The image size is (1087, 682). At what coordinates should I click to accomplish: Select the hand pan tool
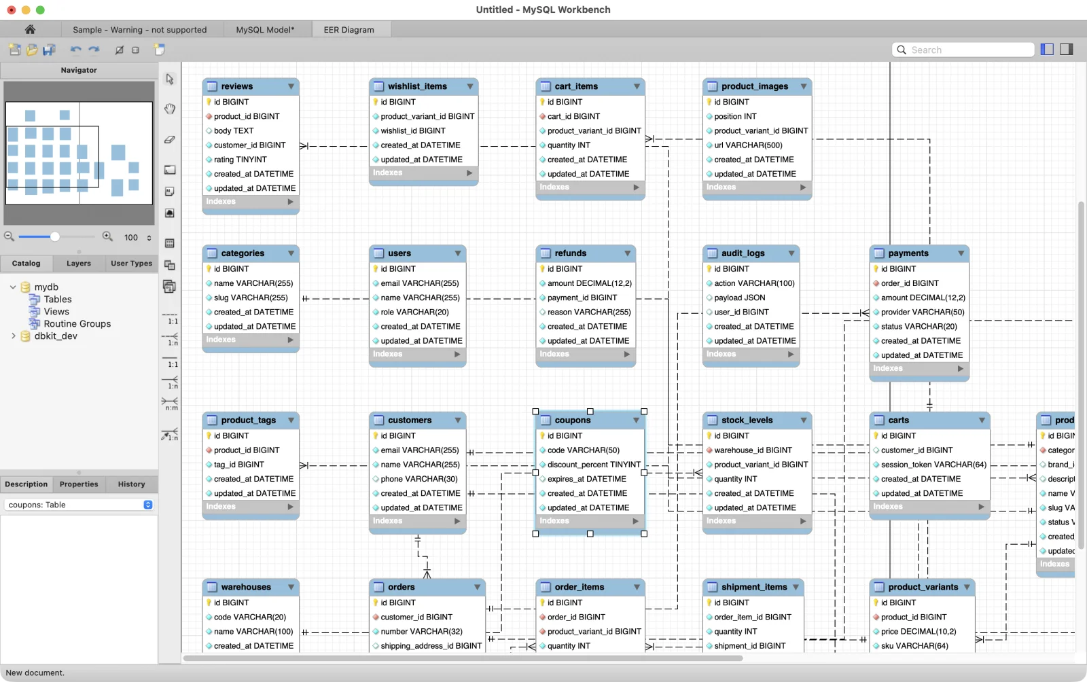pyautogui.click(x=170, y=109)
